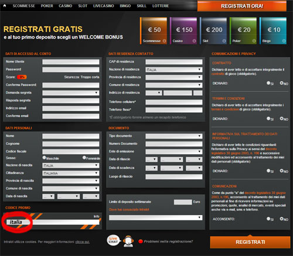Open the Ente di emissione dropdown
This screenshot has width=293, height=256.
(x=174, y=151)
